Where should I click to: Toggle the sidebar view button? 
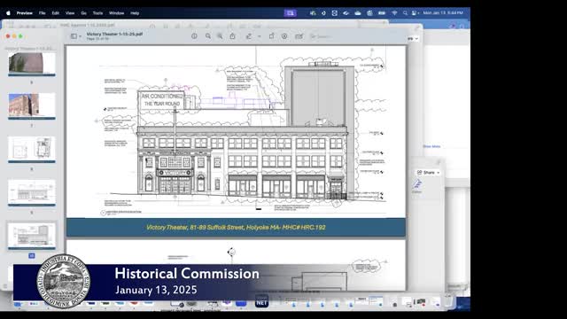point(74,36)
